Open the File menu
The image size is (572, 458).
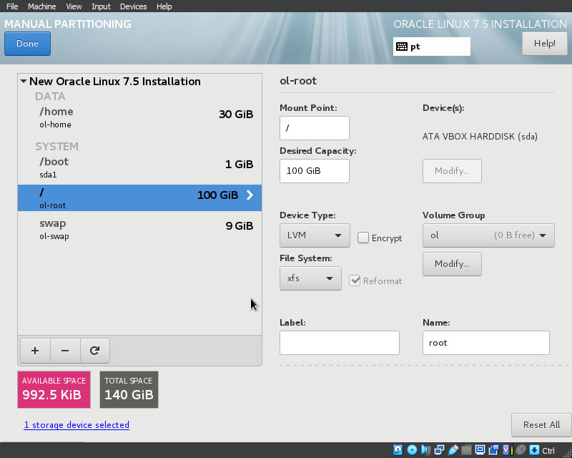pos(12,6)
